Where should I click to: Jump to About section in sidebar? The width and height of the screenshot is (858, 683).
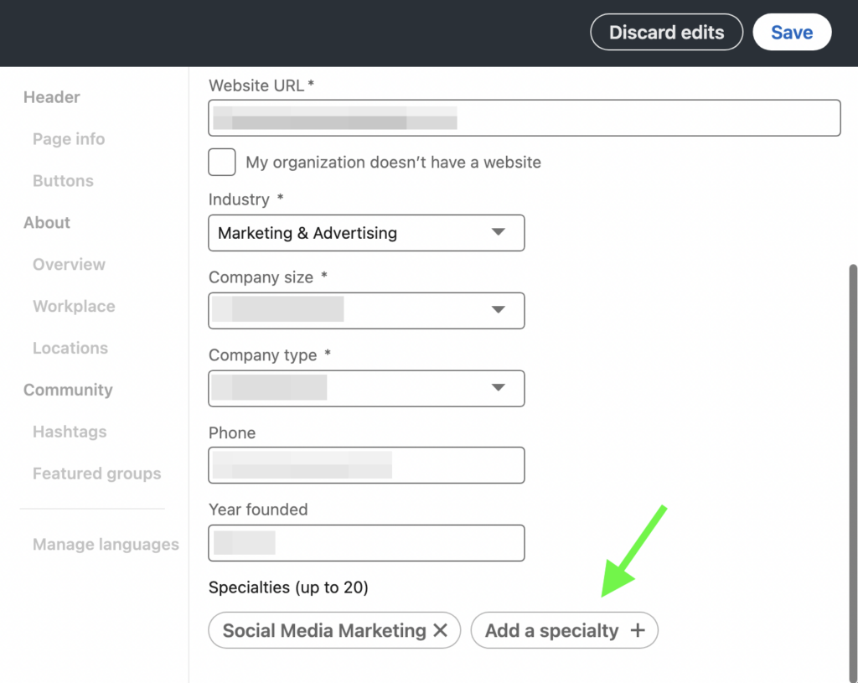tap(47, 223)
